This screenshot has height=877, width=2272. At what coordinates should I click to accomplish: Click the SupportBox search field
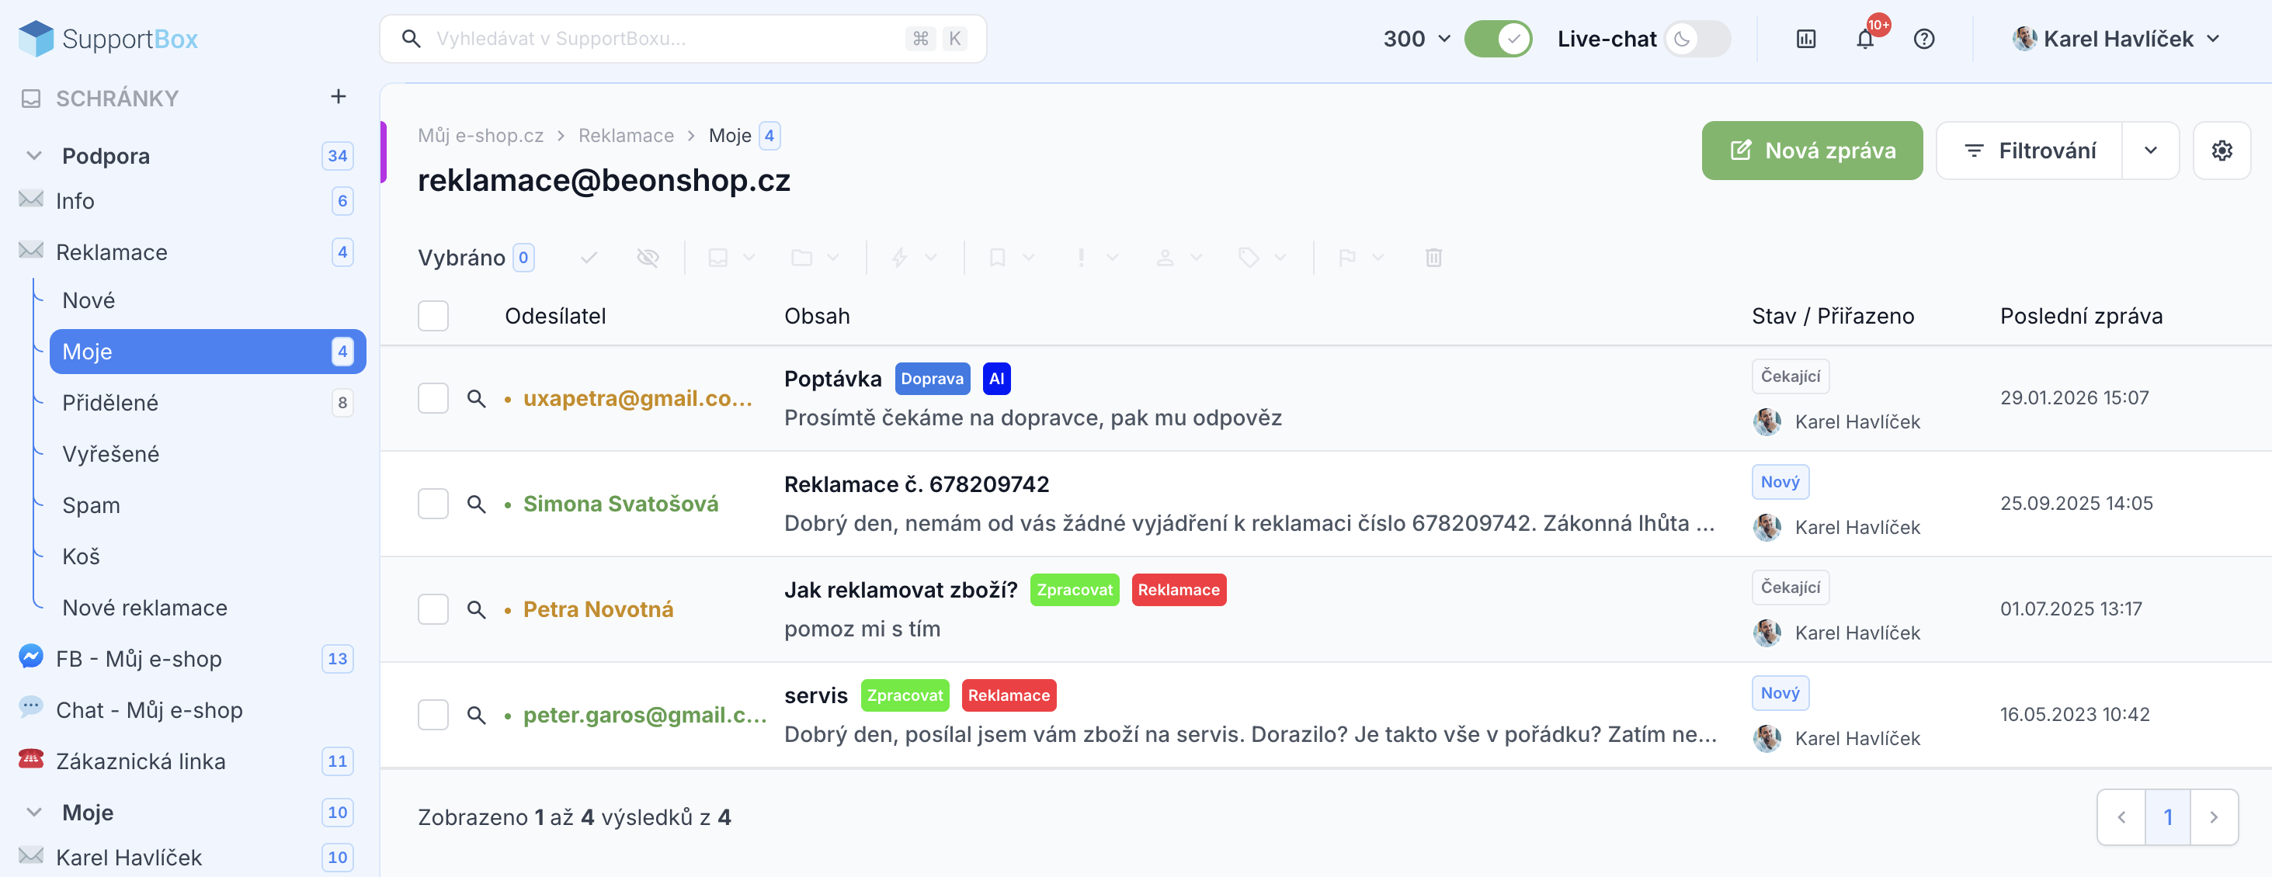coord(683,39)
